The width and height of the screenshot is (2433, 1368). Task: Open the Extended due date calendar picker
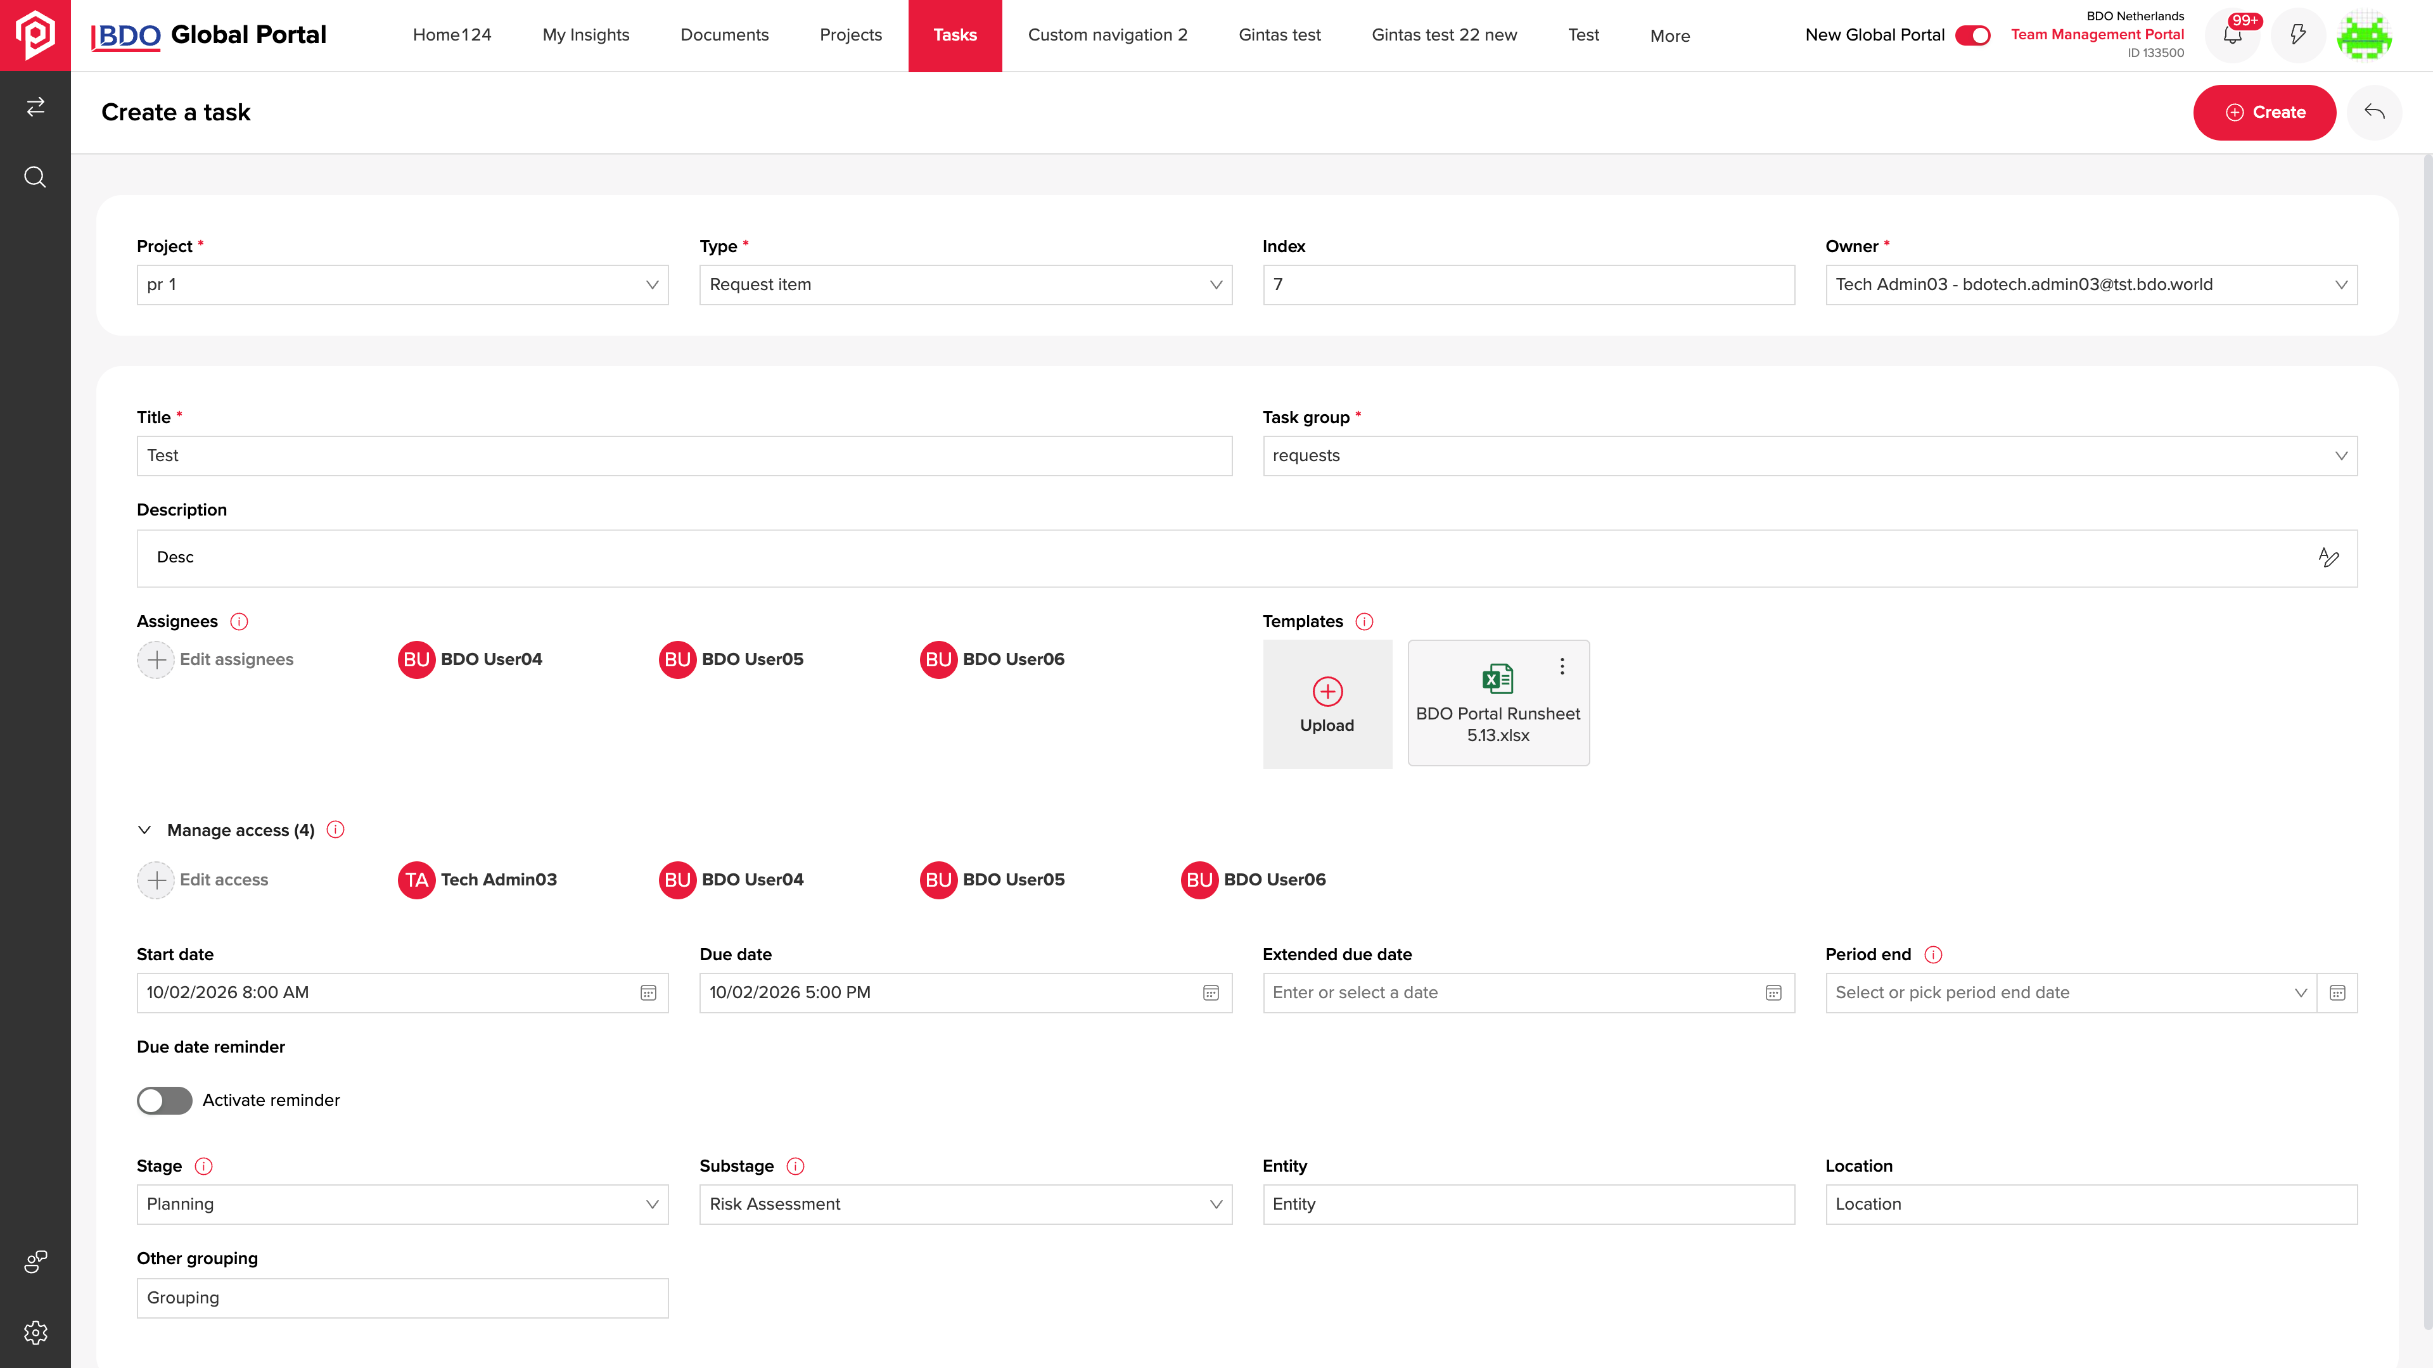click(x=1774, y=993)
